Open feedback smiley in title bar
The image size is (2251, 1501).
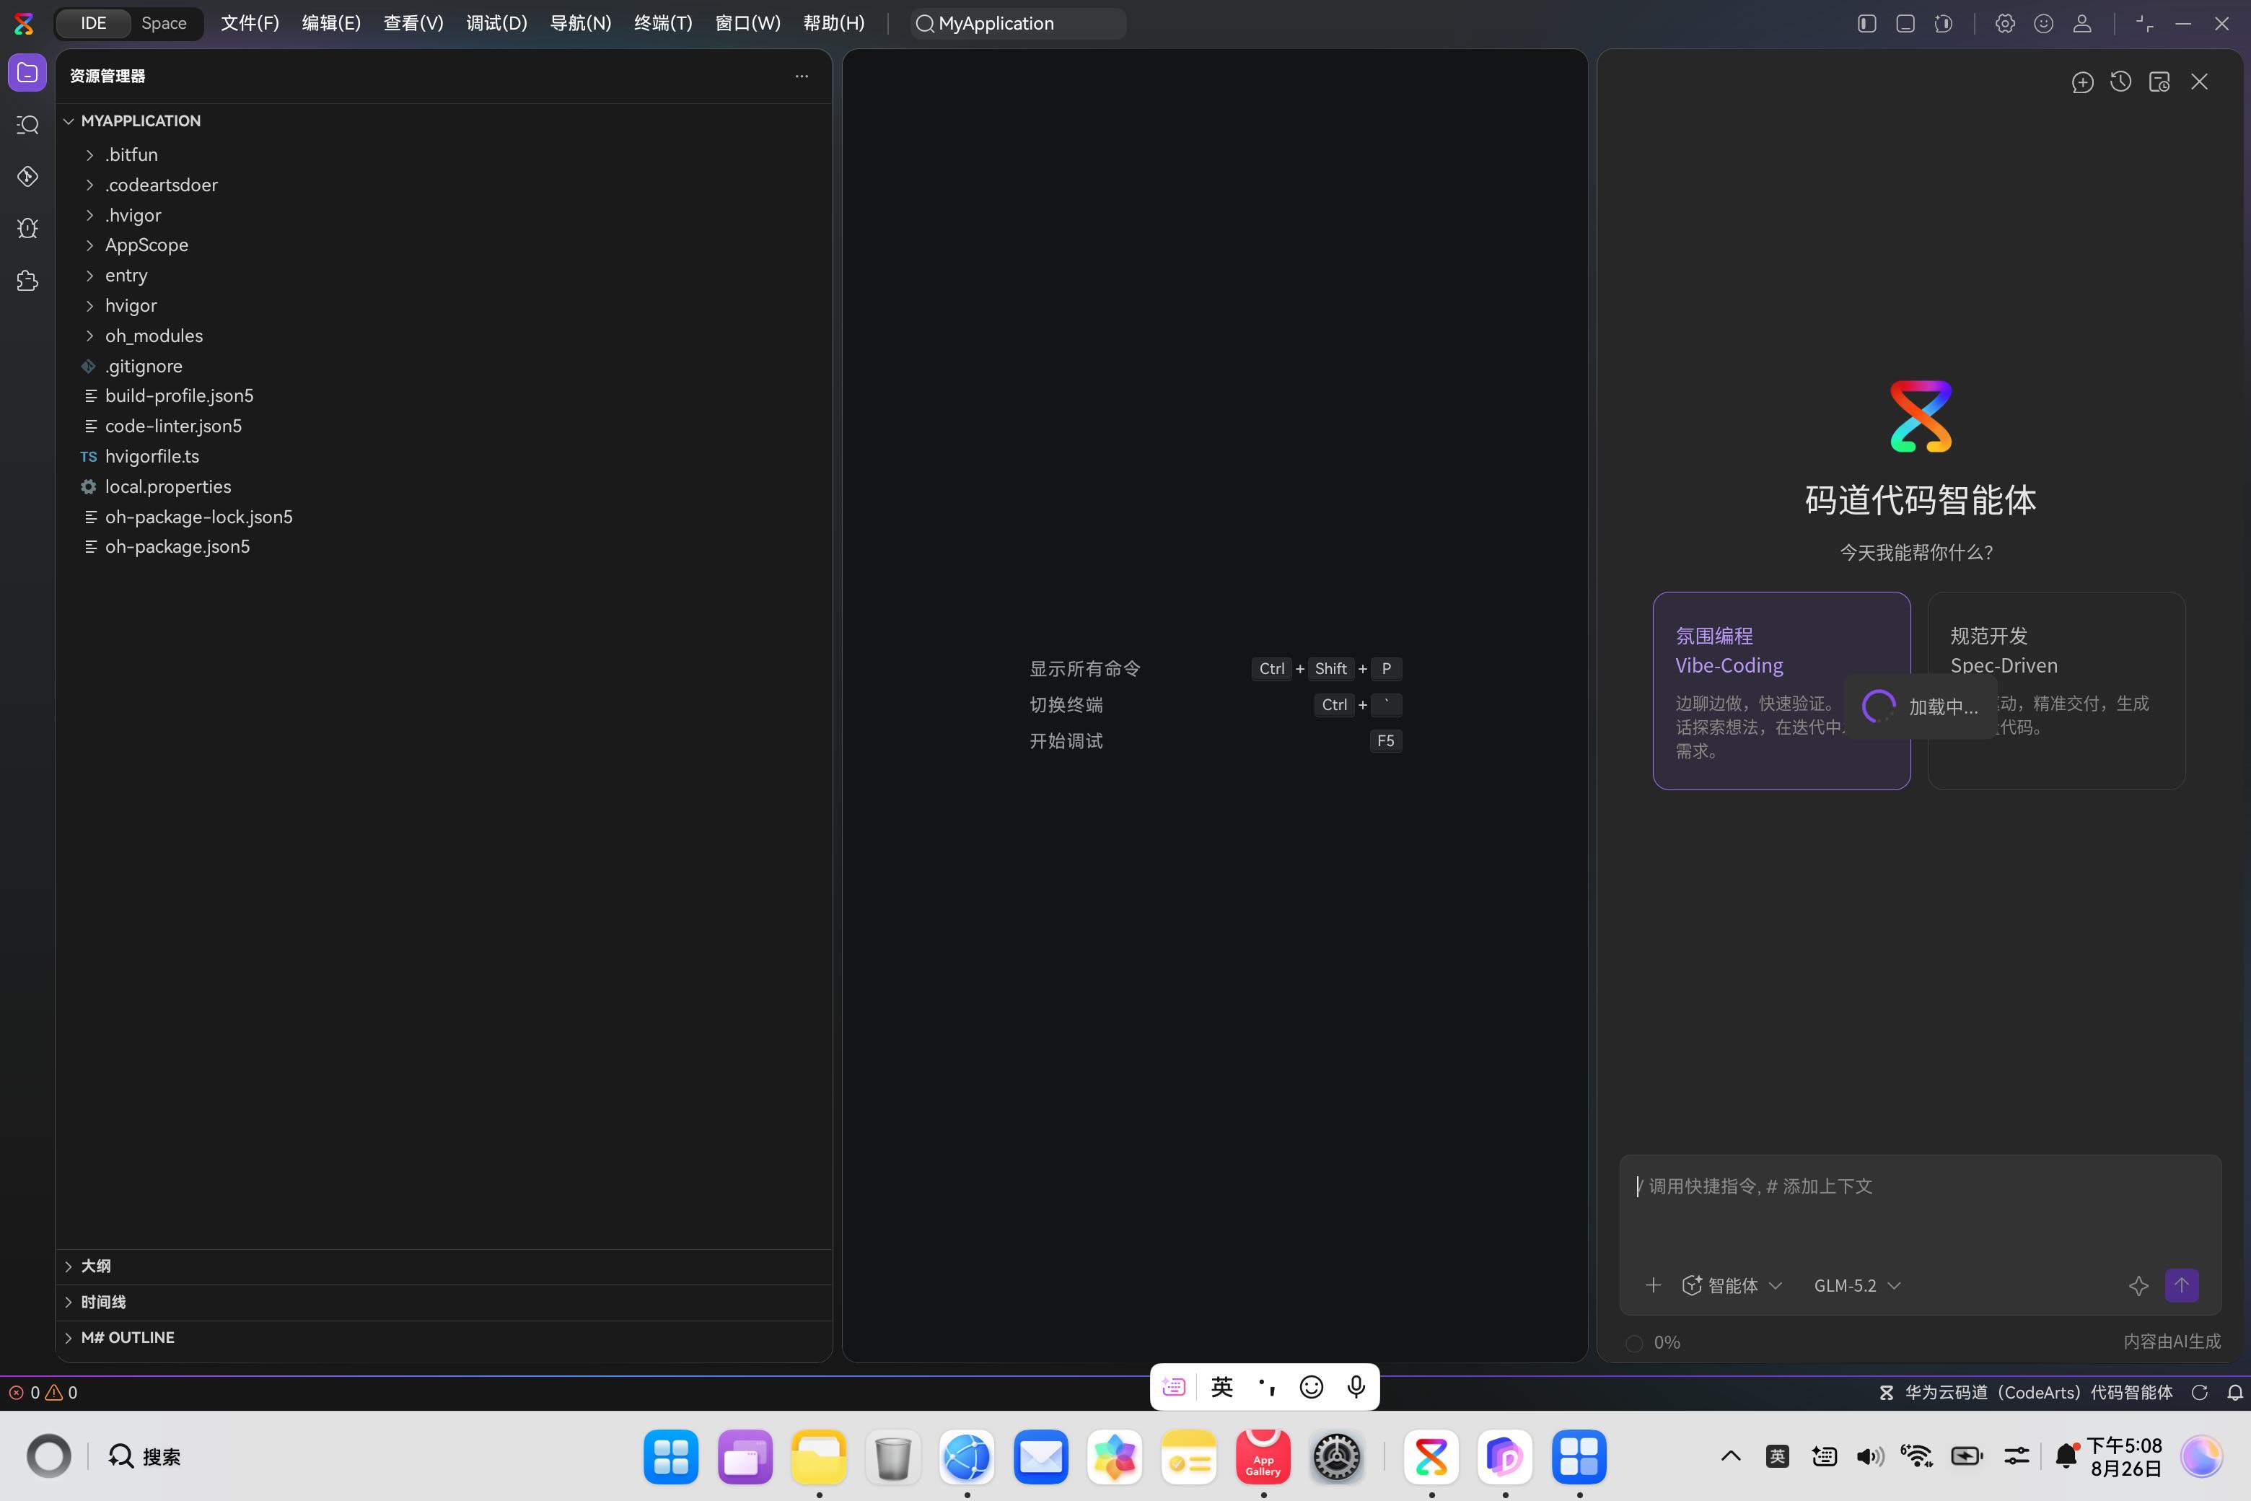click(2042, 24)
